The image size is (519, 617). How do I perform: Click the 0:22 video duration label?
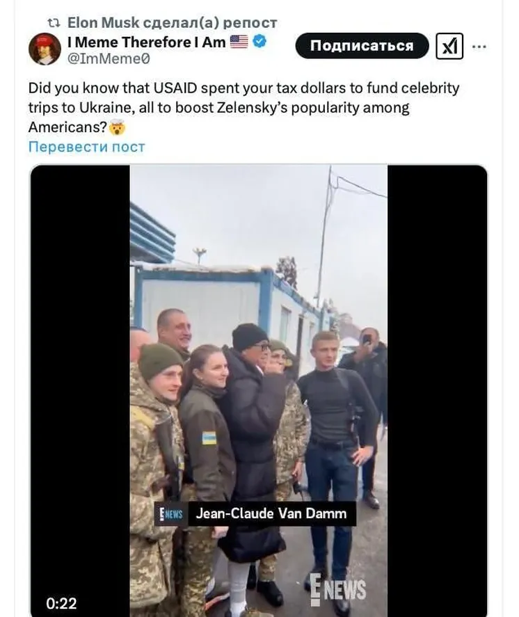point(61,603)
